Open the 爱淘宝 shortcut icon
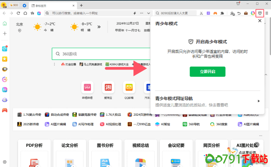 tap(108, 88)
